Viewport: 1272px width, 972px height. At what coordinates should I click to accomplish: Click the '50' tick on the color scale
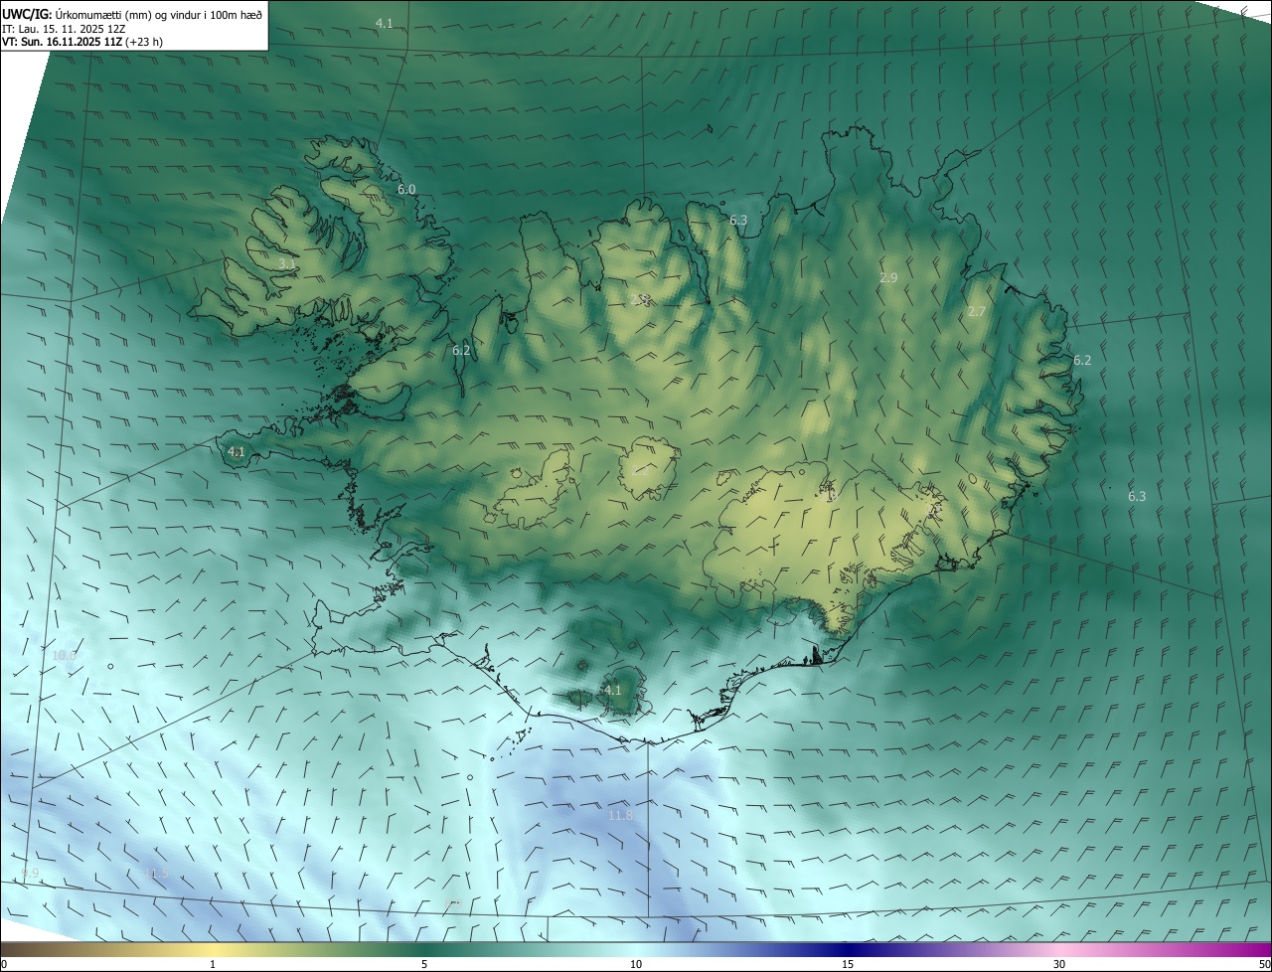1264,964
